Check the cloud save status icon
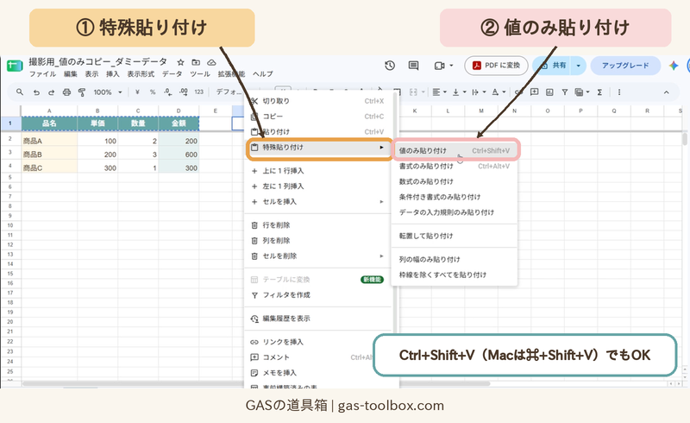This screenshot has height=423, width=690. tap(211, 62)
